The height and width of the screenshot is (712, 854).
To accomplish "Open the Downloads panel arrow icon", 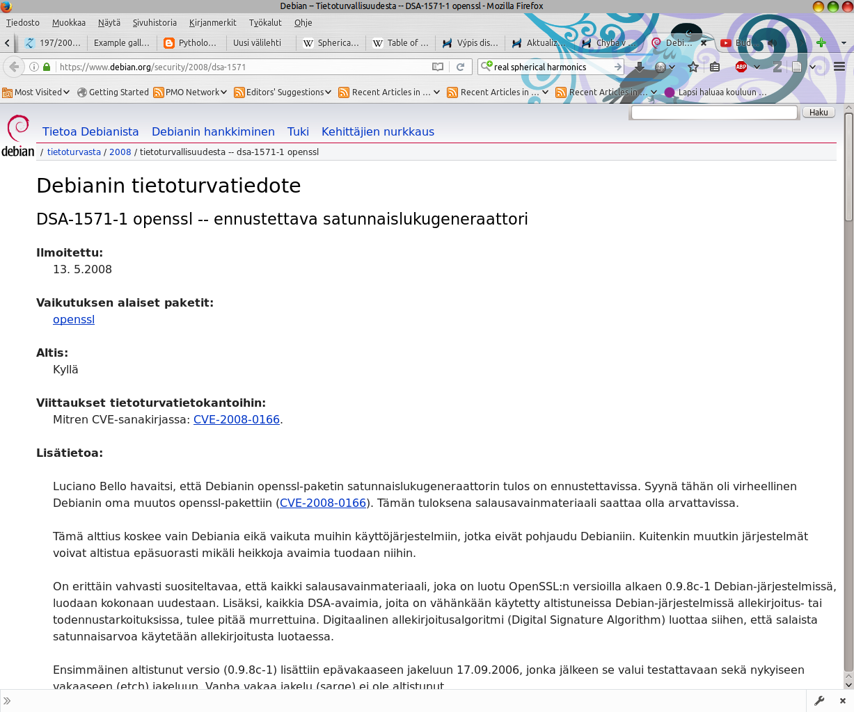I will (x=639, y=67).
